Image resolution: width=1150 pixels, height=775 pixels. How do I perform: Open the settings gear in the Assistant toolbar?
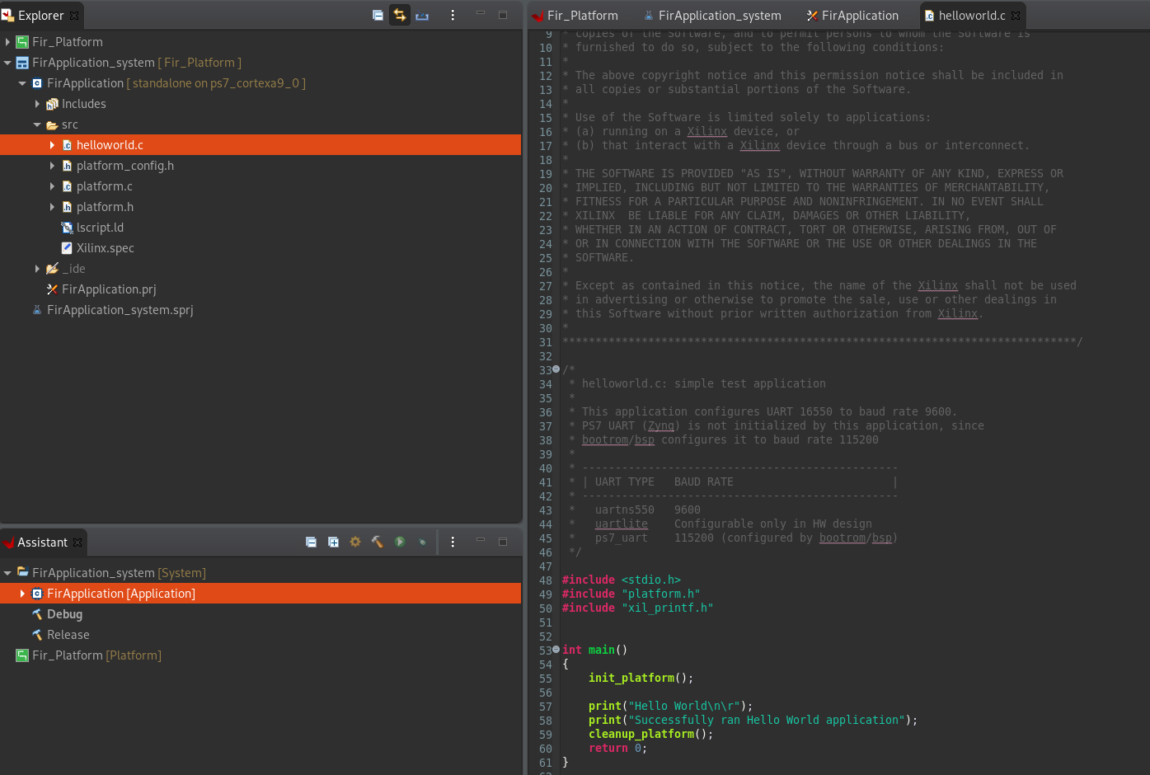[355, 542]
